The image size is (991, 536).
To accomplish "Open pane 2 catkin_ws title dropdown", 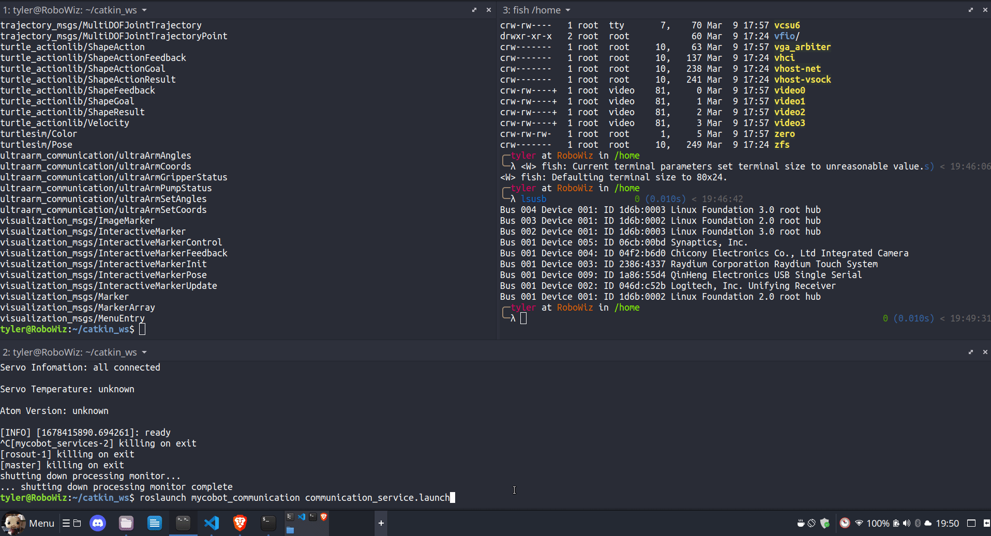I will [x=145, y=352].
